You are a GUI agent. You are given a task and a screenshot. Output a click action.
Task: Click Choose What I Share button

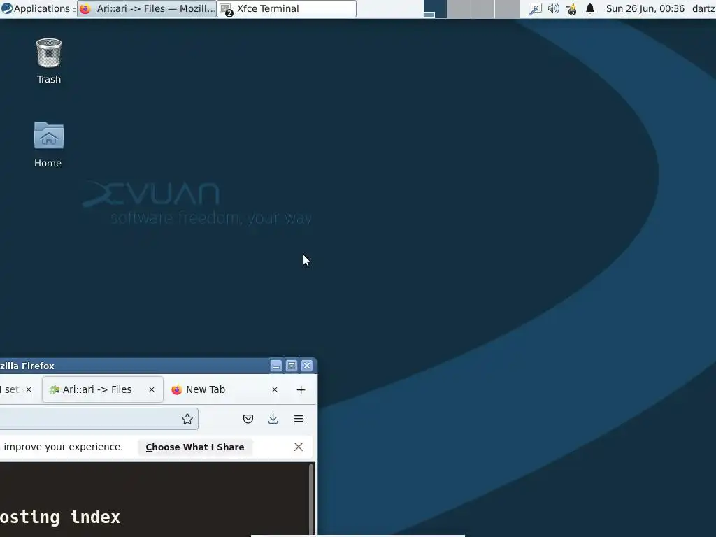(x=195, y=447)
